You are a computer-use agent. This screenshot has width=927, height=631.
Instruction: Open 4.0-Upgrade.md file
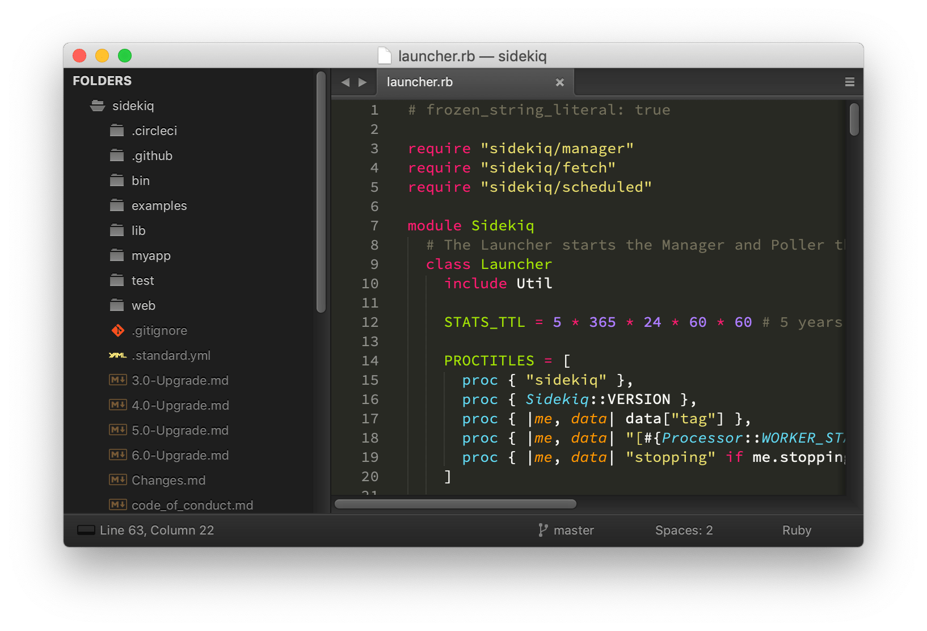point(180,405)
